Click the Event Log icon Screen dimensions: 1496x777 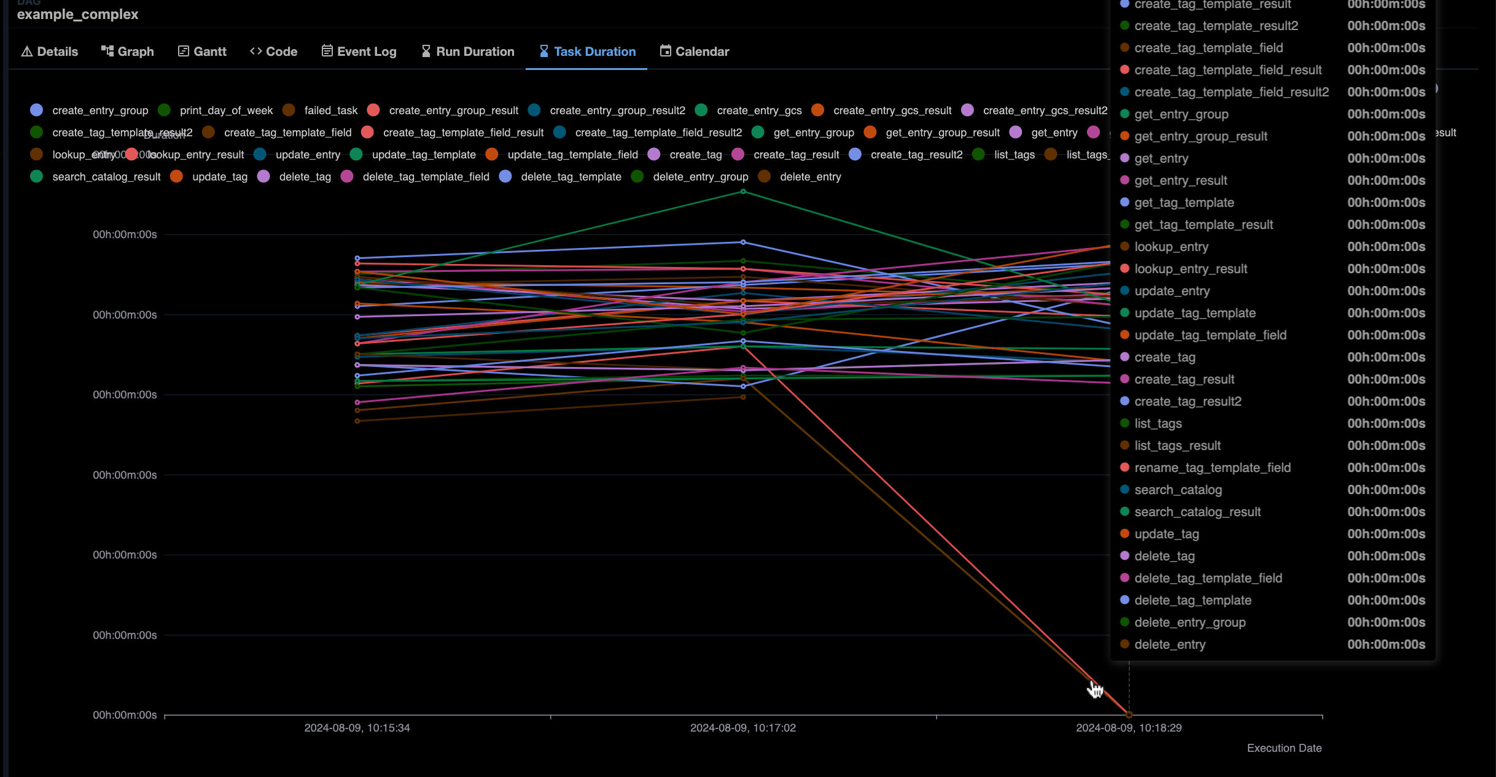click(327, 50)
